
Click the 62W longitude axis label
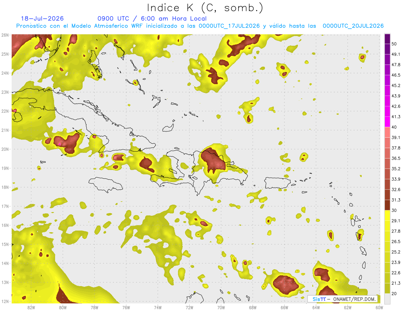pyautogui.click(x=348, y=307)
